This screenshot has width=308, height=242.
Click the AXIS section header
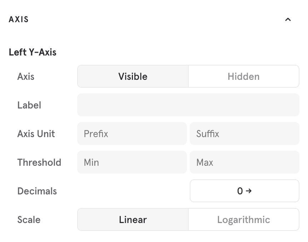point(18,19)
